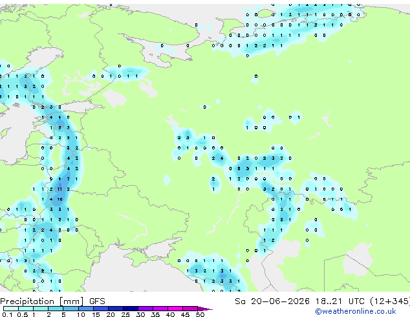Click the 0.1–0.5 mm legend swatch
Image resolution: width=410 pixels, height=317 pixels.
click(11, 309)
